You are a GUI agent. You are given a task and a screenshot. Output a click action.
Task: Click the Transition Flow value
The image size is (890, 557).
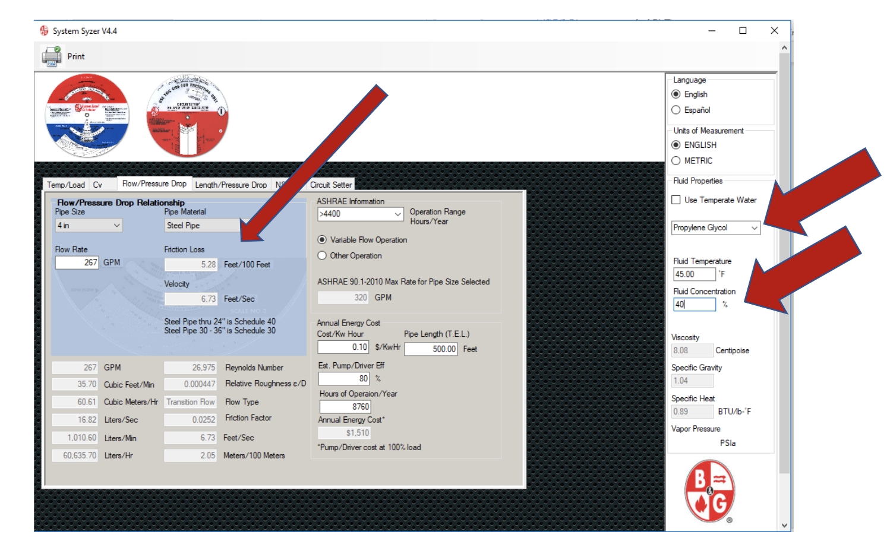[x=191, y=402]
